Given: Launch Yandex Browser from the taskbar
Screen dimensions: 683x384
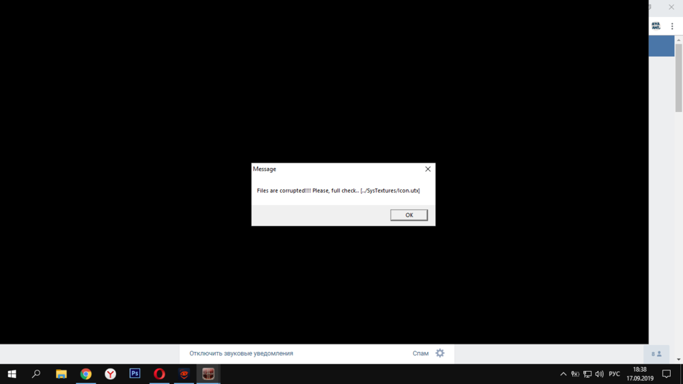Looking at the screenshot, I should (x=110, y=374).
